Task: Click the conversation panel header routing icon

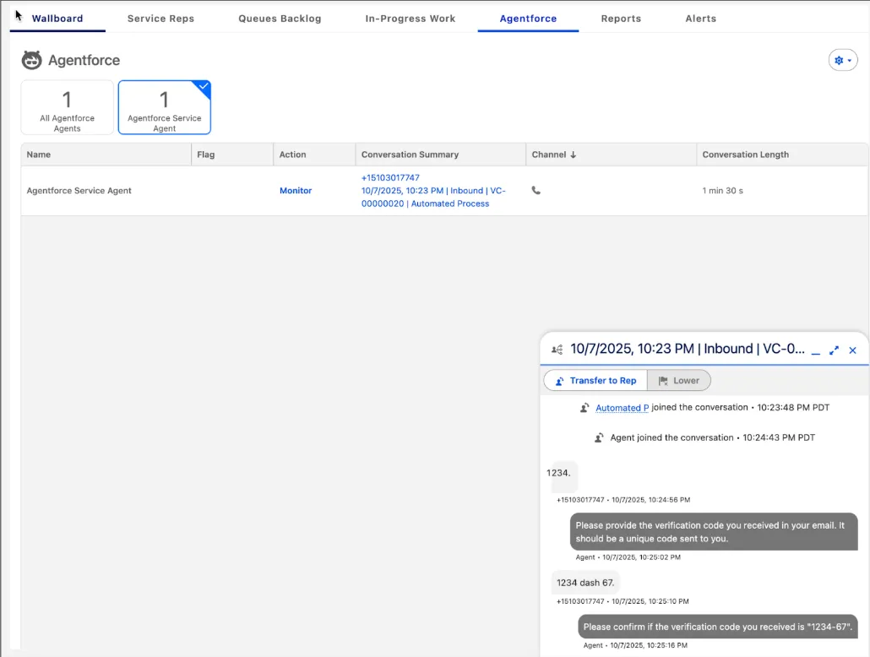Action: (557, 350)
